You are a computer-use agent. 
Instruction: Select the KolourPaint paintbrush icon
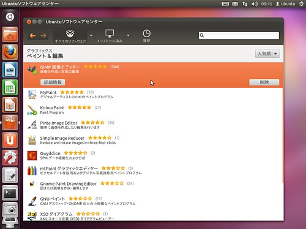[32, 110]
